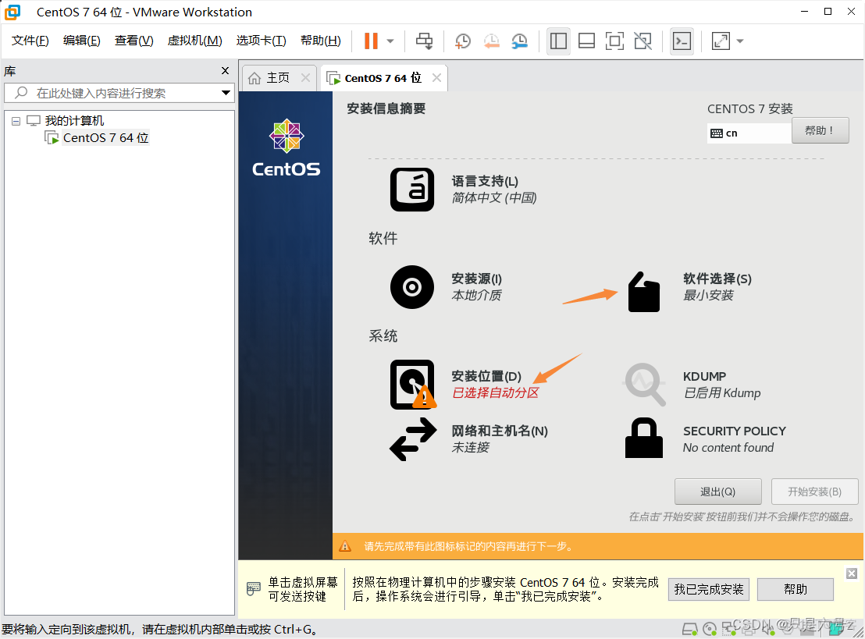Screen dimensions: 865x639
Task: Open KDUMP magnifier icon
Action: 644,385
